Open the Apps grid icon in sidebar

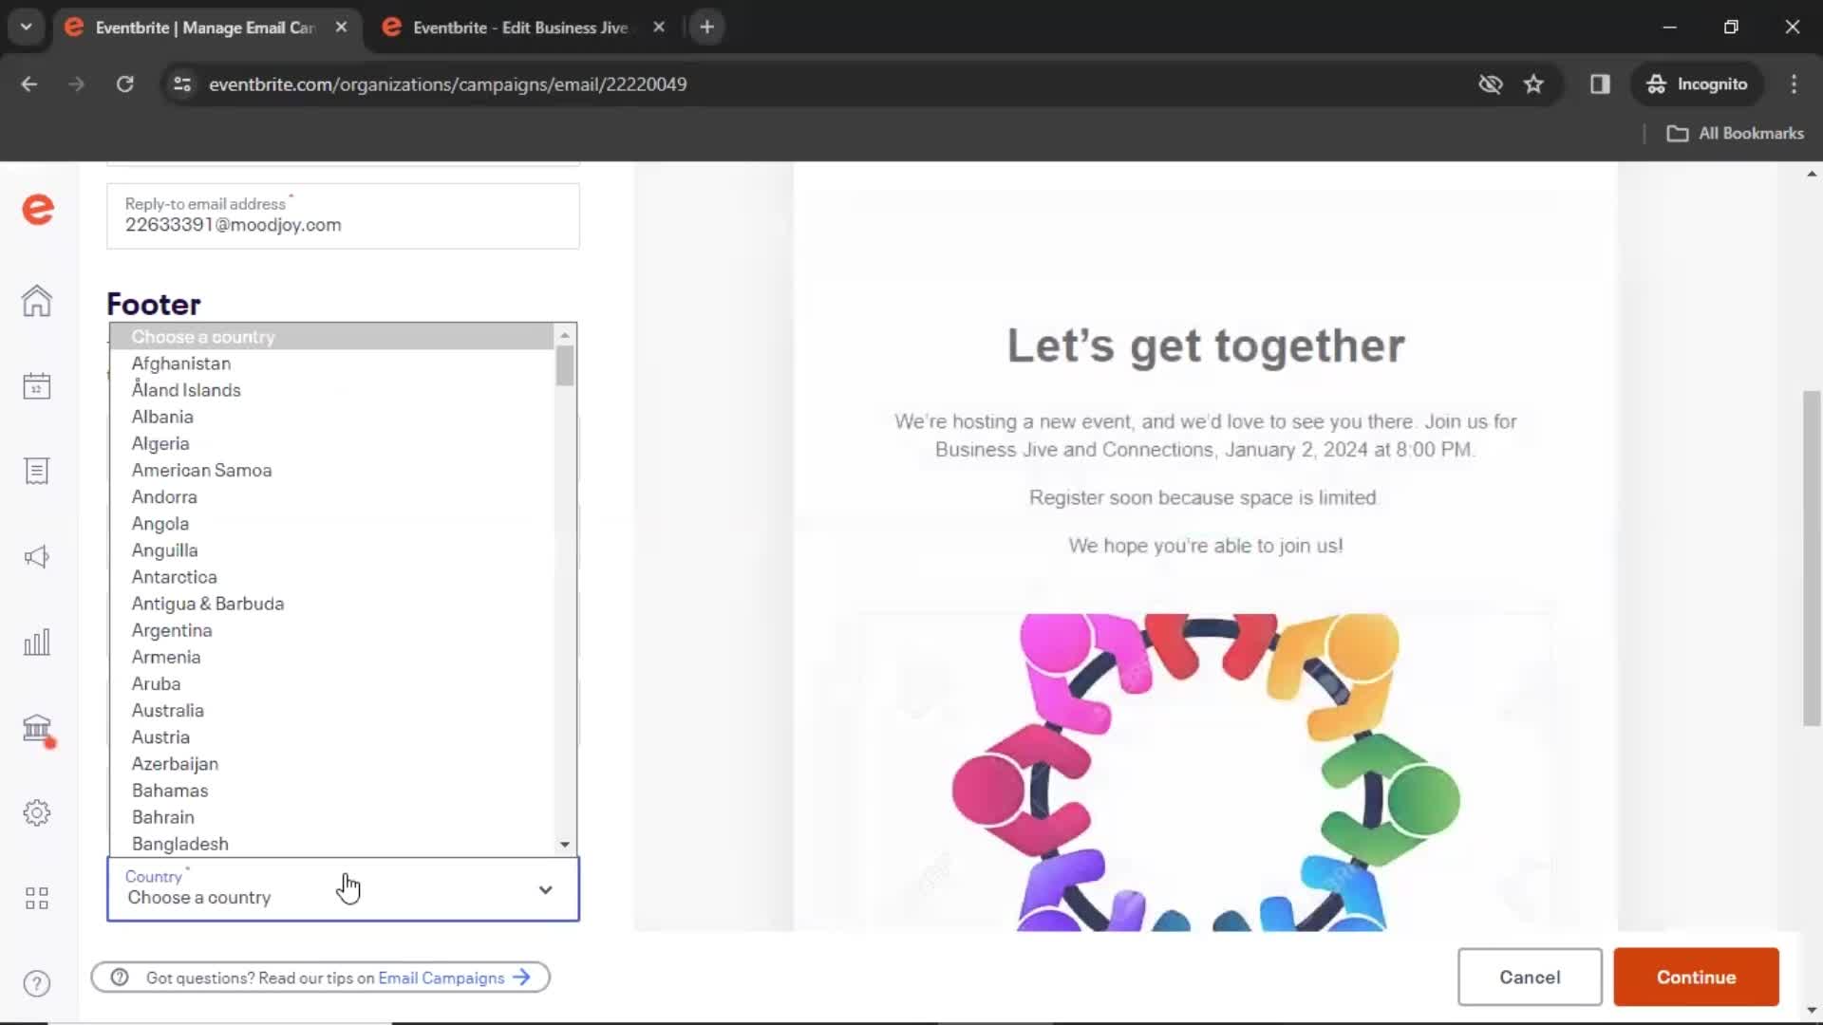(37, 898)
